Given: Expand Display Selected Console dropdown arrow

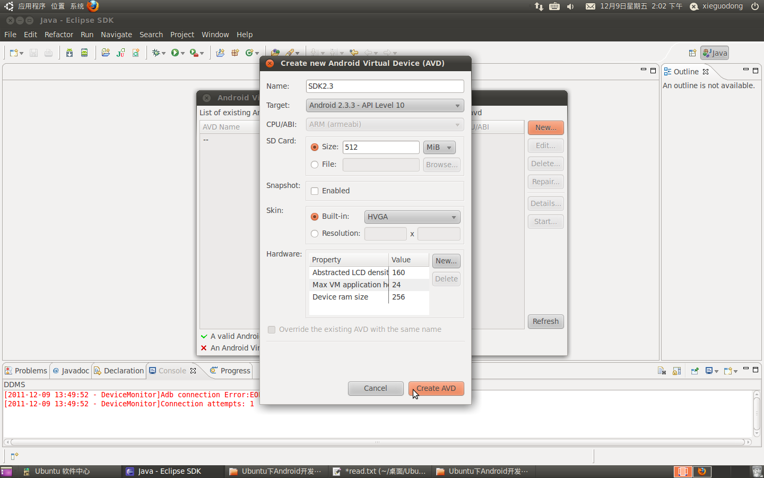Looking at the screenshot, I should click(716, 371).
